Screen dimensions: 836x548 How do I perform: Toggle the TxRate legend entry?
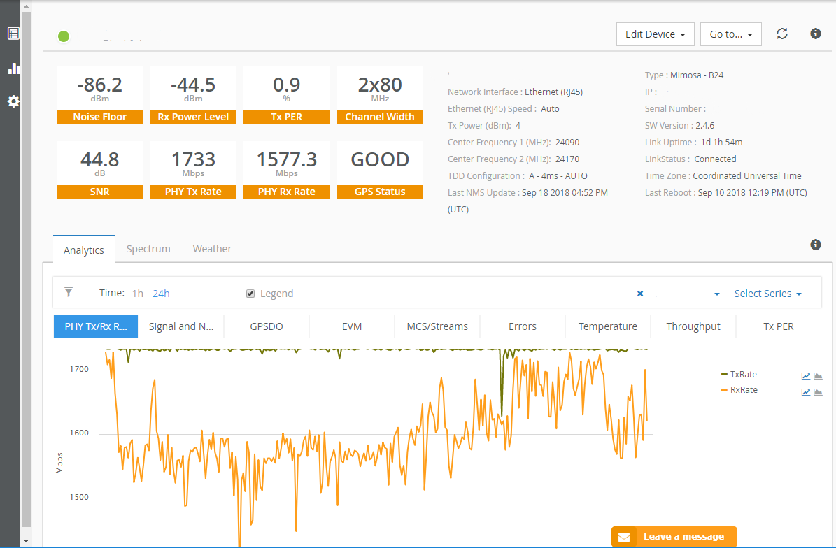pos(739,375)
